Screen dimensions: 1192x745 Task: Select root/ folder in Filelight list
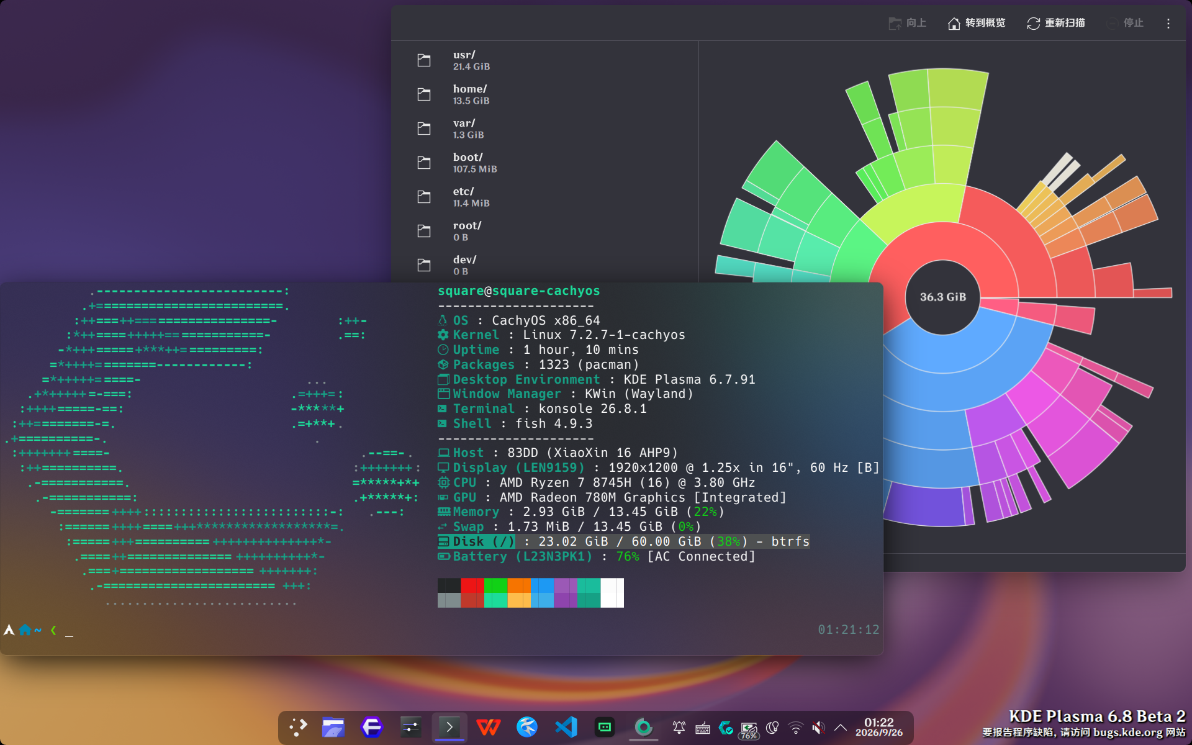pos(544,231)
